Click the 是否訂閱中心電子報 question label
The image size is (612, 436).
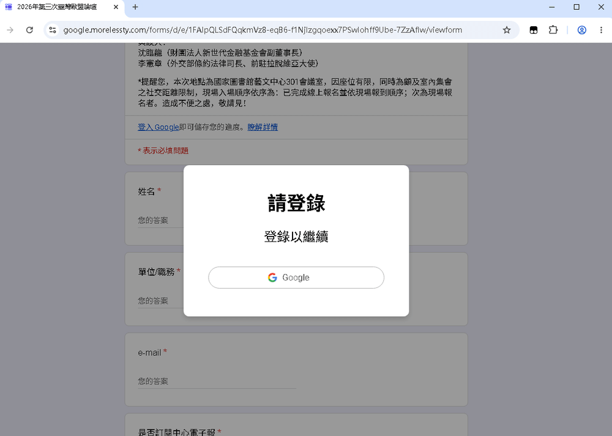point(179,432)
